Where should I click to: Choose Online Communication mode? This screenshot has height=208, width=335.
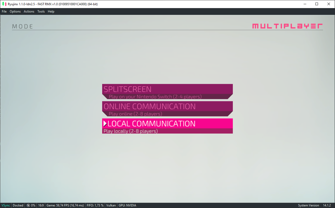[167, 109]
